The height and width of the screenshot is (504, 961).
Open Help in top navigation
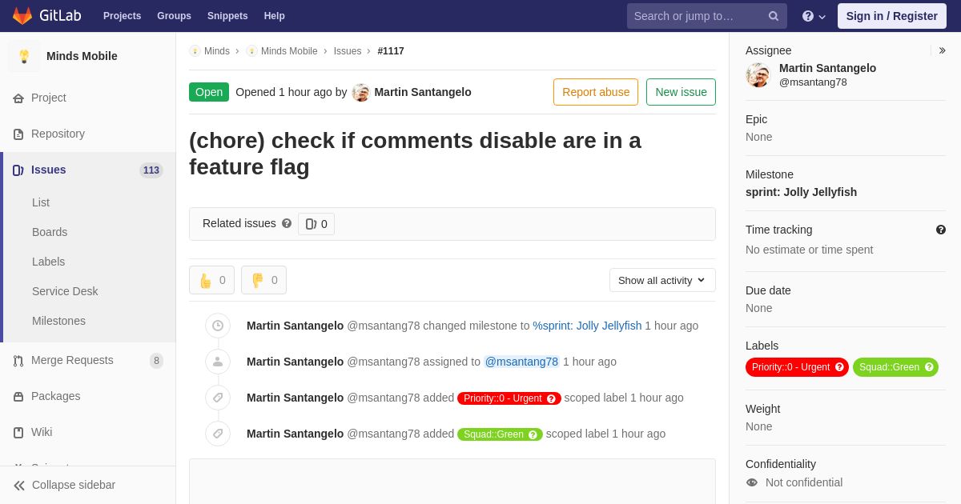(275, 16)
